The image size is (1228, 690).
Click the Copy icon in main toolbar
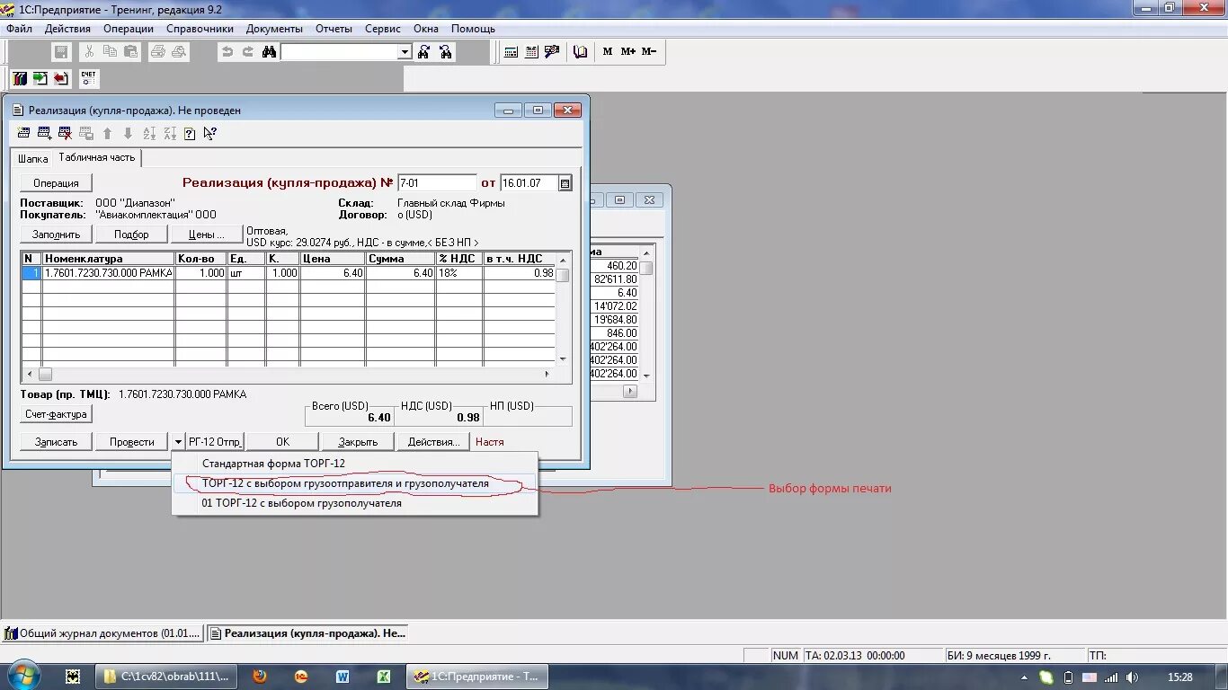[x=111, y=52]
